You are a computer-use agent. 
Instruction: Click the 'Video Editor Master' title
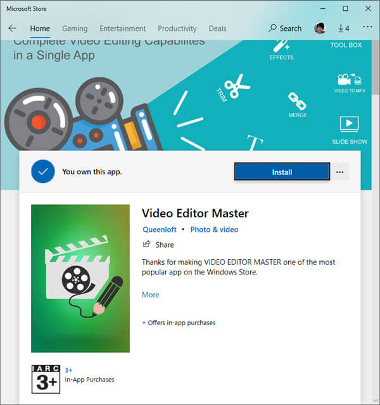(x=195, y=214)
